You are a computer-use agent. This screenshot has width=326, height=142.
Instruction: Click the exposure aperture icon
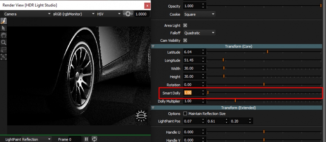[128, 14]
